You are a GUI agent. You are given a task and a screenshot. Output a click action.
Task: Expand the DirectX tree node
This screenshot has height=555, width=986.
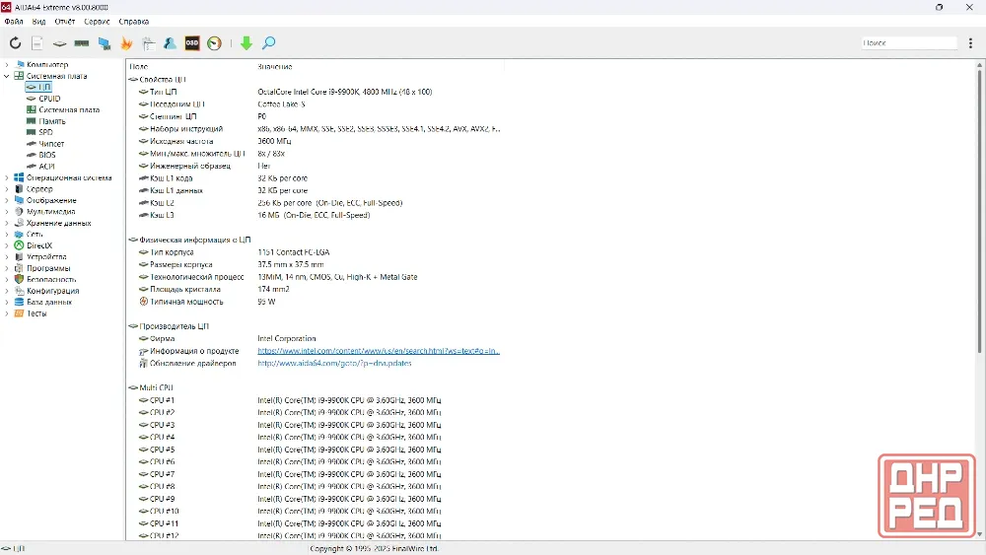(7, 245)
